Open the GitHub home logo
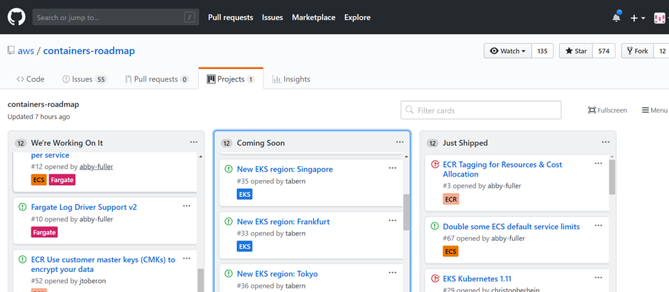The image size is (669, 292). pyautogui.click(x=17, y=17)
